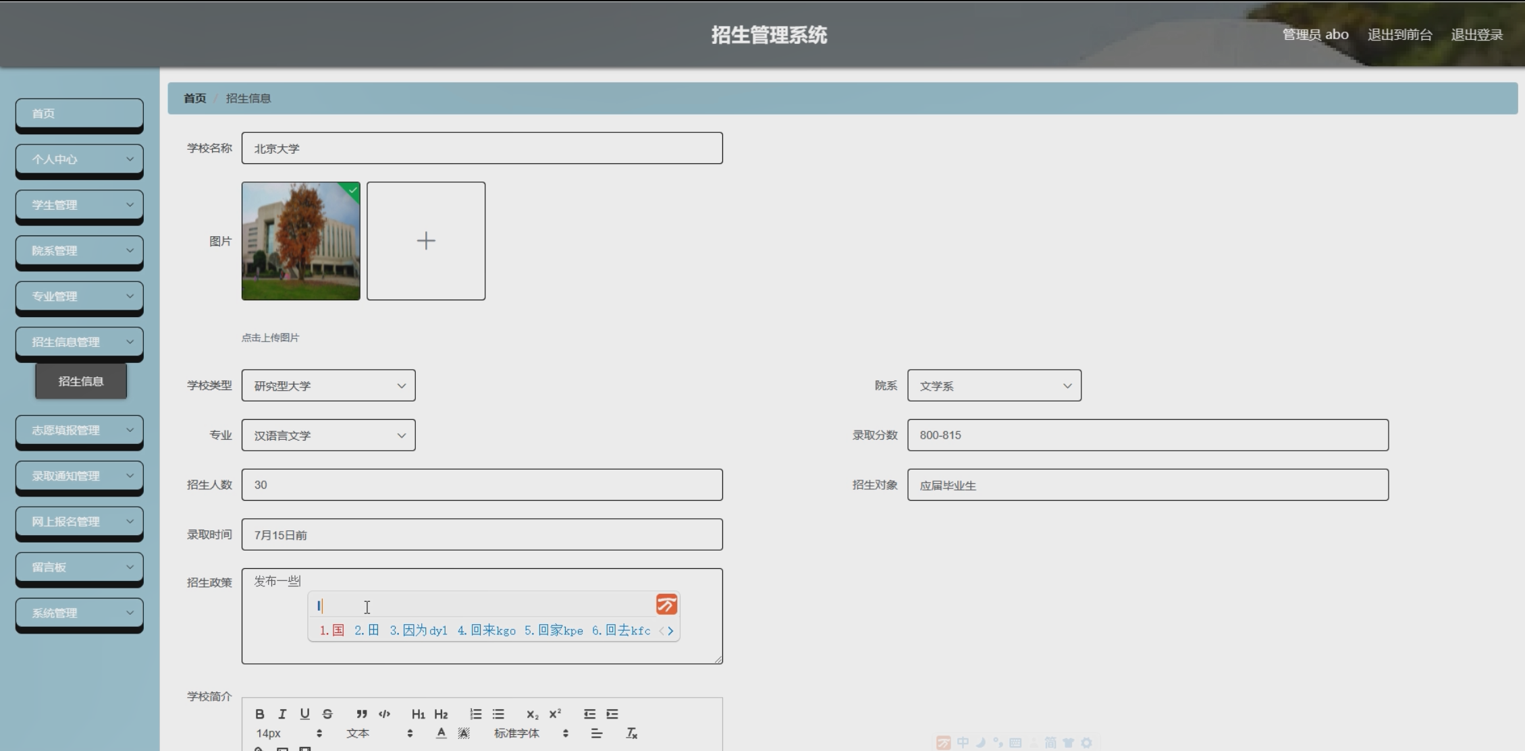Viewport: 1525px width, 751px height.
Task: Open the 院系 select box
Action: (994, 385)
